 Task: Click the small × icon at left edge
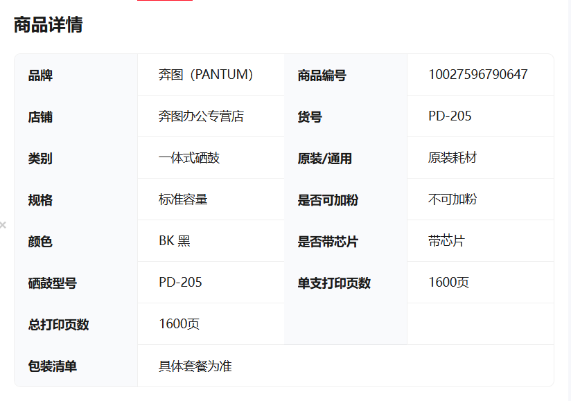click(3, 225)
